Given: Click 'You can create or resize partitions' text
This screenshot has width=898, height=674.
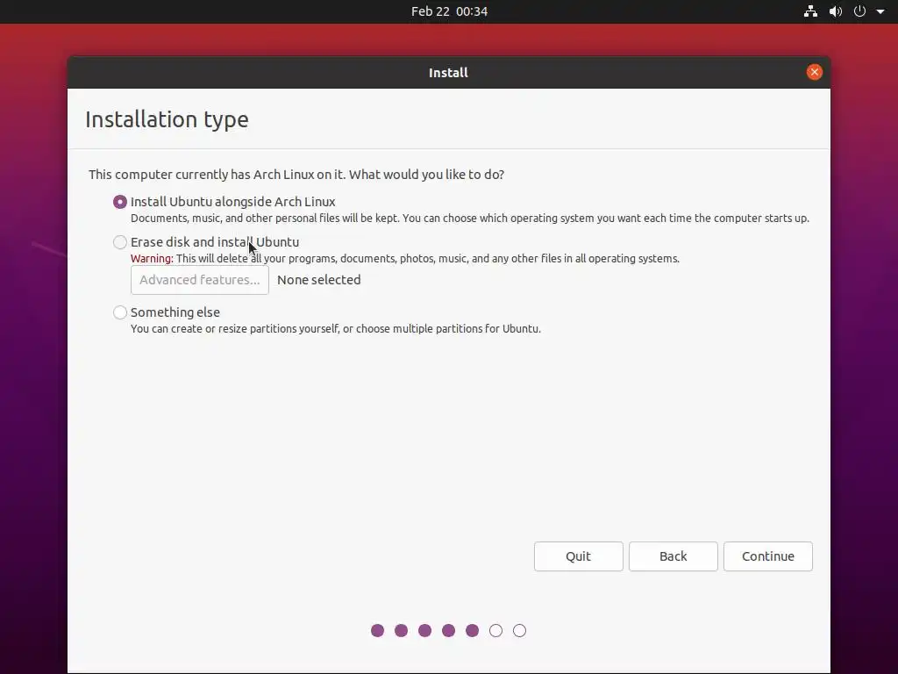Looking at the screenshot, I should (x=336, y=329).
